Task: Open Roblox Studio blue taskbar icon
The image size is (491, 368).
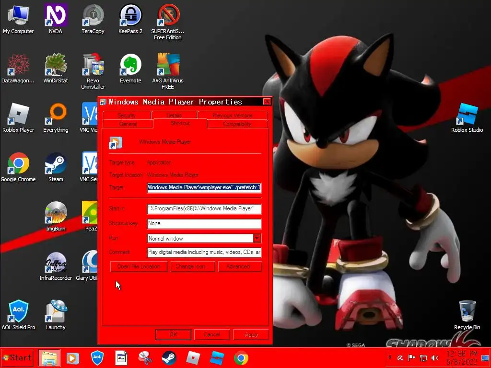Action: coord(217,358)
